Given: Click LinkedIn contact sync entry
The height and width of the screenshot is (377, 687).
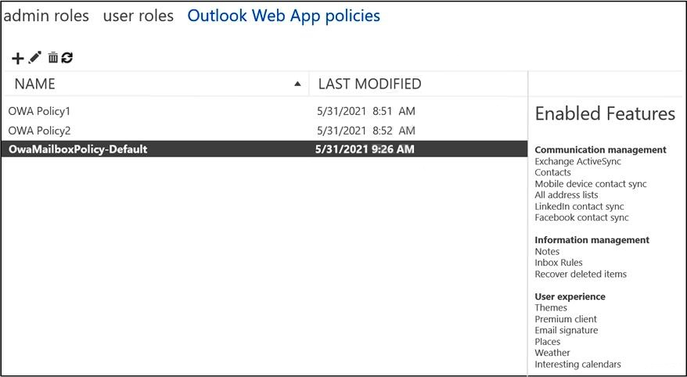Looking at the screenshot, I should 579,206.
